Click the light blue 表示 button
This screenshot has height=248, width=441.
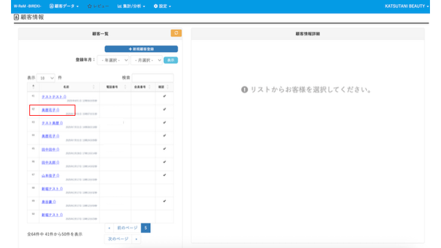coord(171,60)
